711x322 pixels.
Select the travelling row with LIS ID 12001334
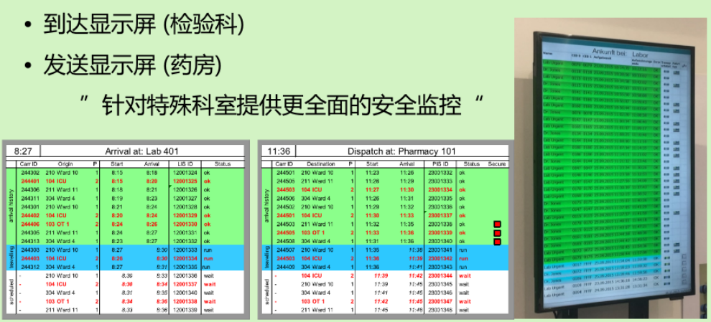coord(129,258)
